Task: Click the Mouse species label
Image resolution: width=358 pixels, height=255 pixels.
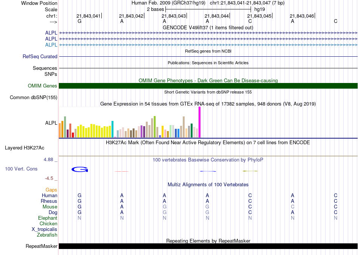Action: point(50,207)
